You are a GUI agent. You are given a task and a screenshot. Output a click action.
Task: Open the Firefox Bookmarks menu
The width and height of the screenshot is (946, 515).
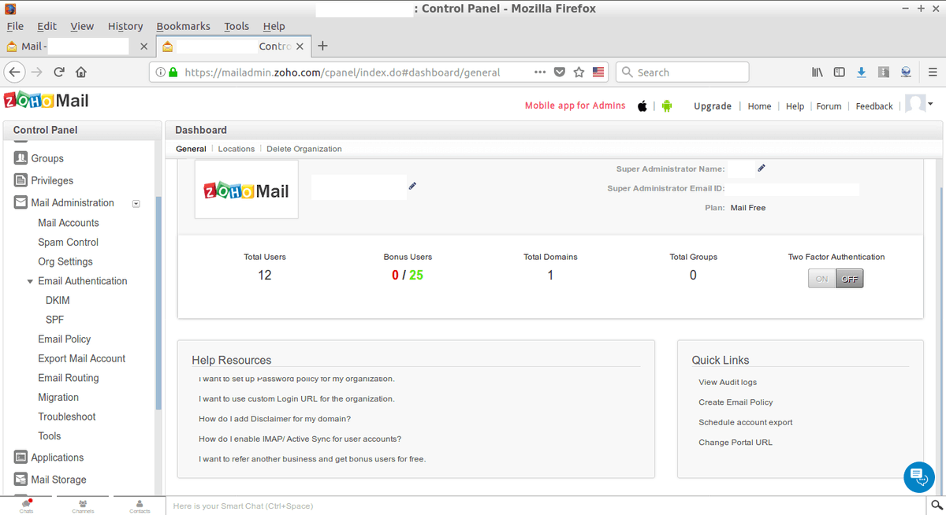pos(183,26)
